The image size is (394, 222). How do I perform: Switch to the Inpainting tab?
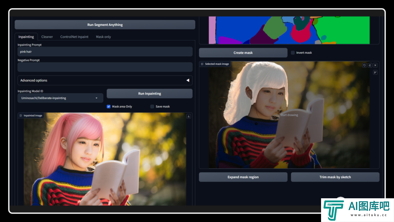coord(26,37)
